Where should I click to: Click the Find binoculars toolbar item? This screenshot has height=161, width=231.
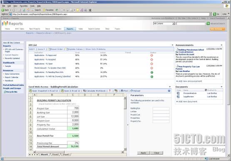124,91
